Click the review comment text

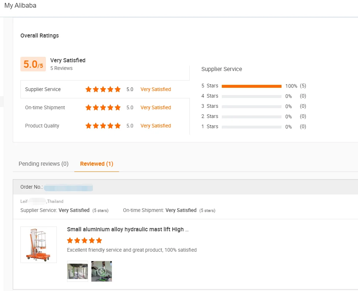click(x=132, y=250)
